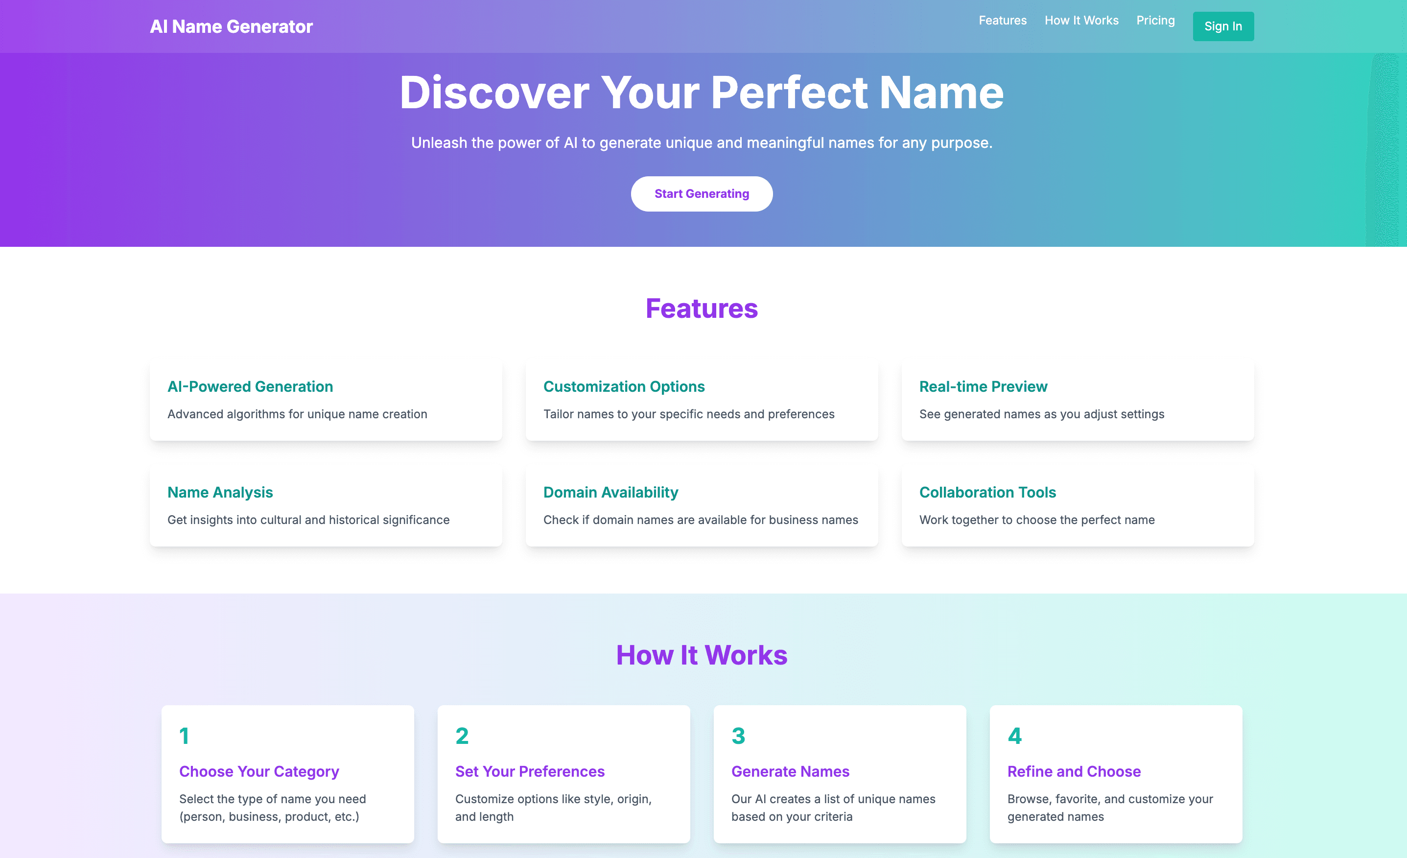Open the Real-time Preview feature card
This screenshot has height=858, width=1407.
[1077, 400]
